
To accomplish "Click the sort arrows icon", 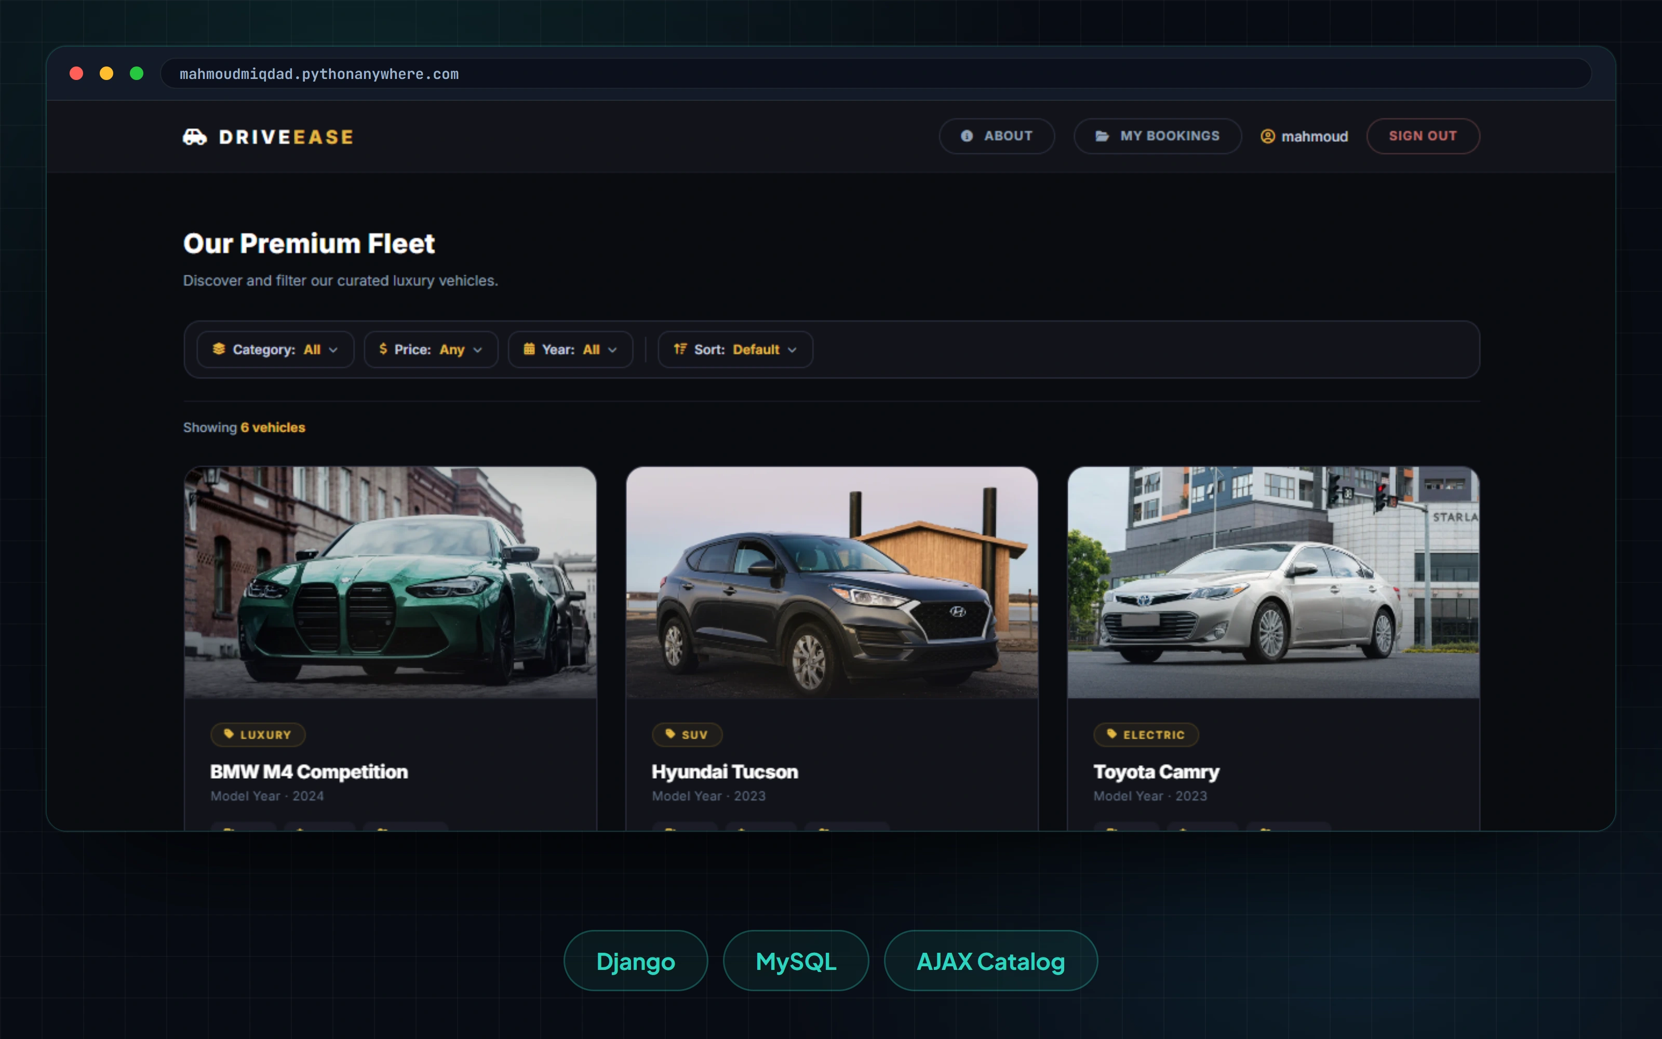I will point(680,349).
